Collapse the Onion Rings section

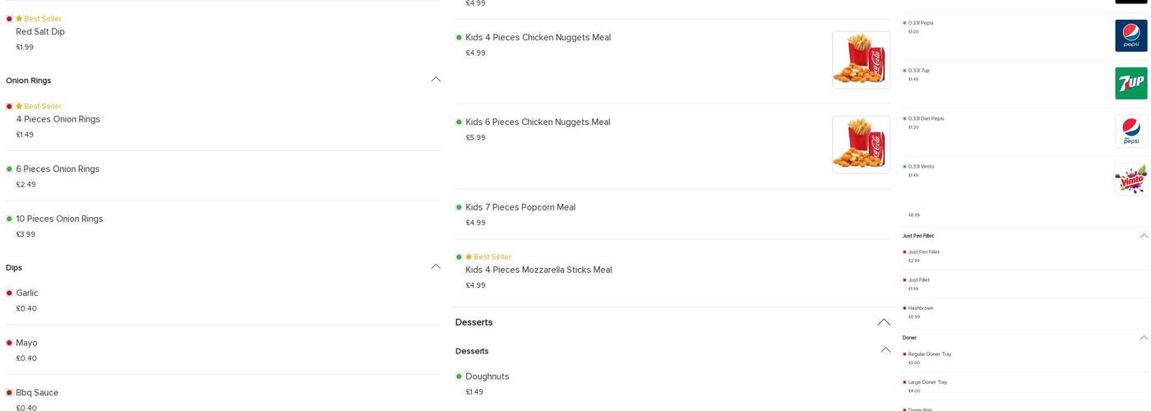pos(436,80)
